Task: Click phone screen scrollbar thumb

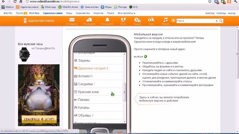Action: click(x=124, y=92)
